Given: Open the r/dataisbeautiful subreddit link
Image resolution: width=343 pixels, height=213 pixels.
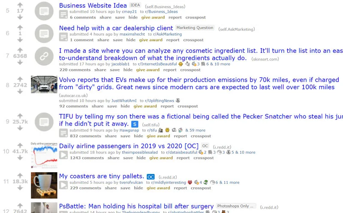Looking at the screenshot, I should 181,152.
